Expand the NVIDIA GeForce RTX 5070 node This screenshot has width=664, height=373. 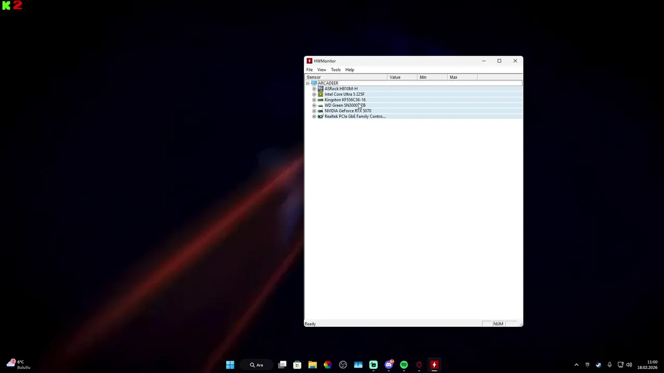click(x=314, y=111)
